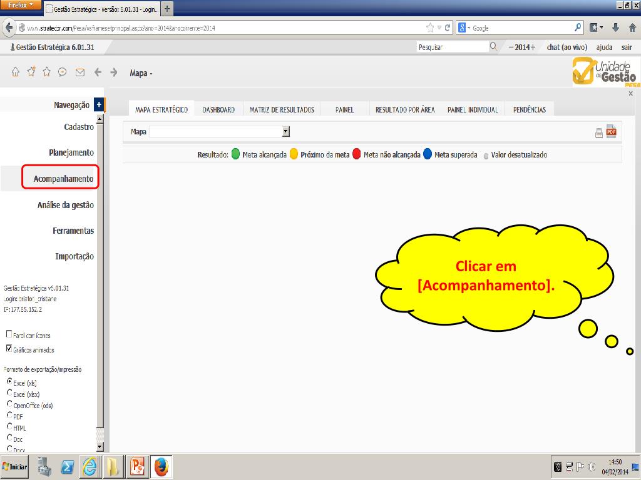Image resolution: width=641 pixels, height=480 pixels.
Task: Go to the home icon in the app toolbar
Action: [16, 72]
